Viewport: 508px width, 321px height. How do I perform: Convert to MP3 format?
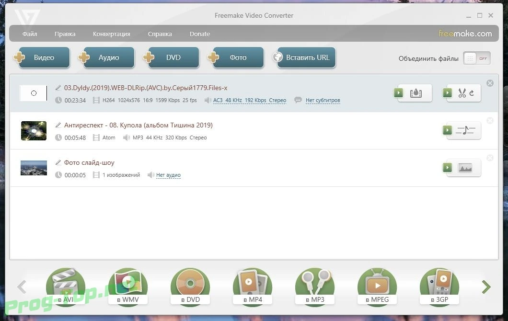(x=315, y=287)
